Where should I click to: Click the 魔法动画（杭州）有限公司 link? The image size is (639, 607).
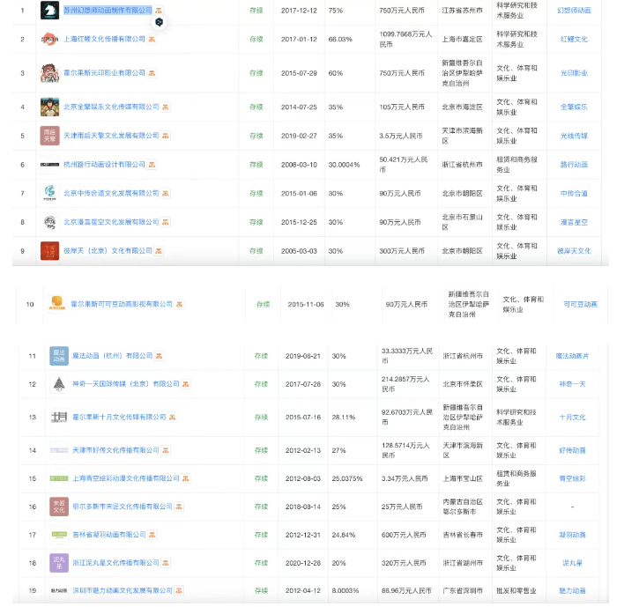113,356
